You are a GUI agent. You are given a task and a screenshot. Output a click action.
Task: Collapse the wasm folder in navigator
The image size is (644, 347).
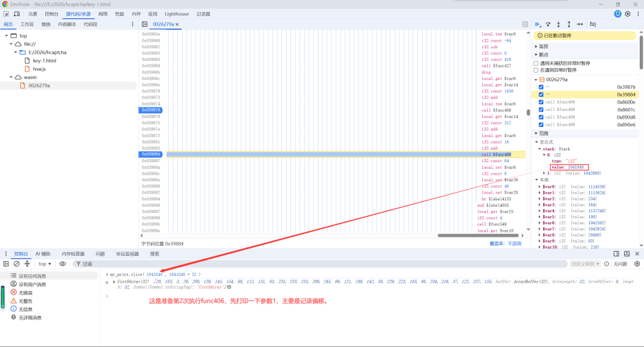click(11, 77)
